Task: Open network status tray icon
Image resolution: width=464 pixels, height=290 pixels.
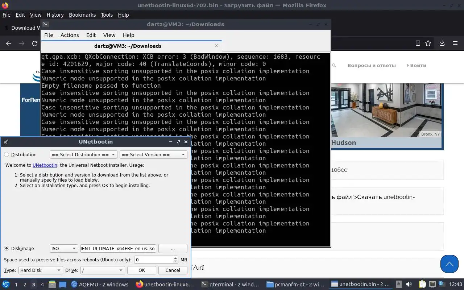Action: [432, 284]
